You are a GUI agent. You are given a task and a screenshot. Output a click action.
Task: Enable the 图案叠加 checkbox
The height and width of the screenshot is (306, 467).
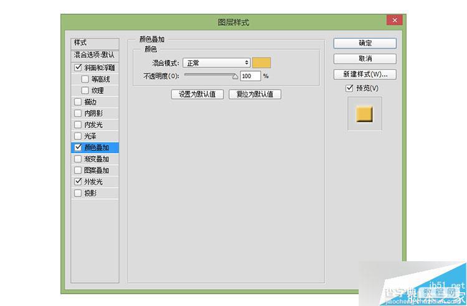78,170
